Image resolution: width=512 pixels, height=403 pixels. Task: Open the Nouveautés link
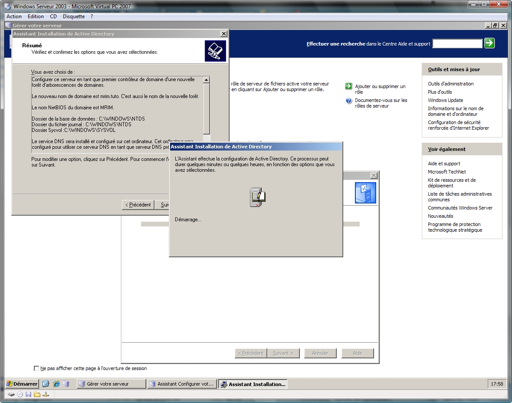click(440, 216)
